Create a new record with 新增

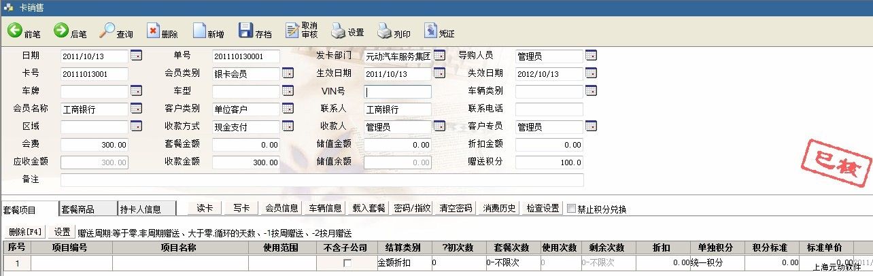tap(199, 31)
